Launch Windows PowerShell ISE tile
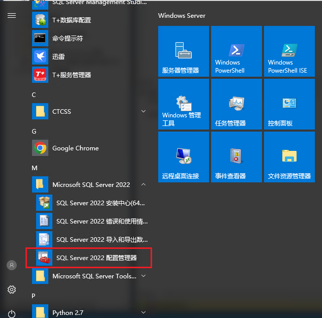The height and width of the screenshot is (318, 322). [x=289, y=51]
